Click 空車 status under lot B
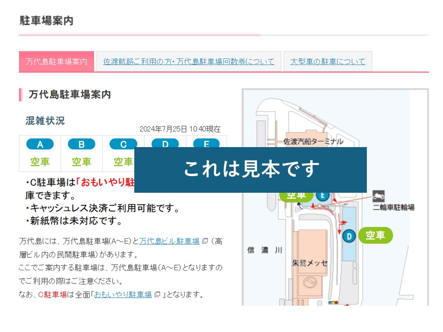443x332 pixels. tap(81, 162)
